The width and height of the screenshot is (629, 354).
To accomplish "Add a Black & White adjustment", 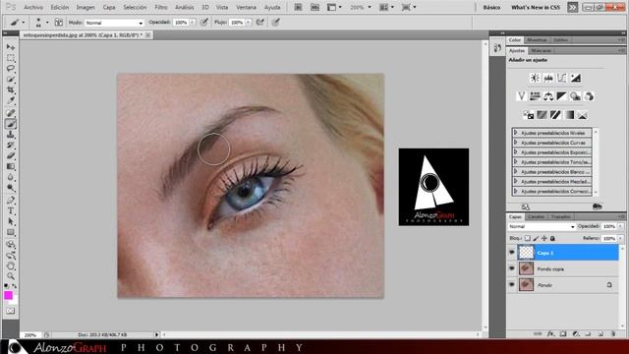I will tap(561, 96).
